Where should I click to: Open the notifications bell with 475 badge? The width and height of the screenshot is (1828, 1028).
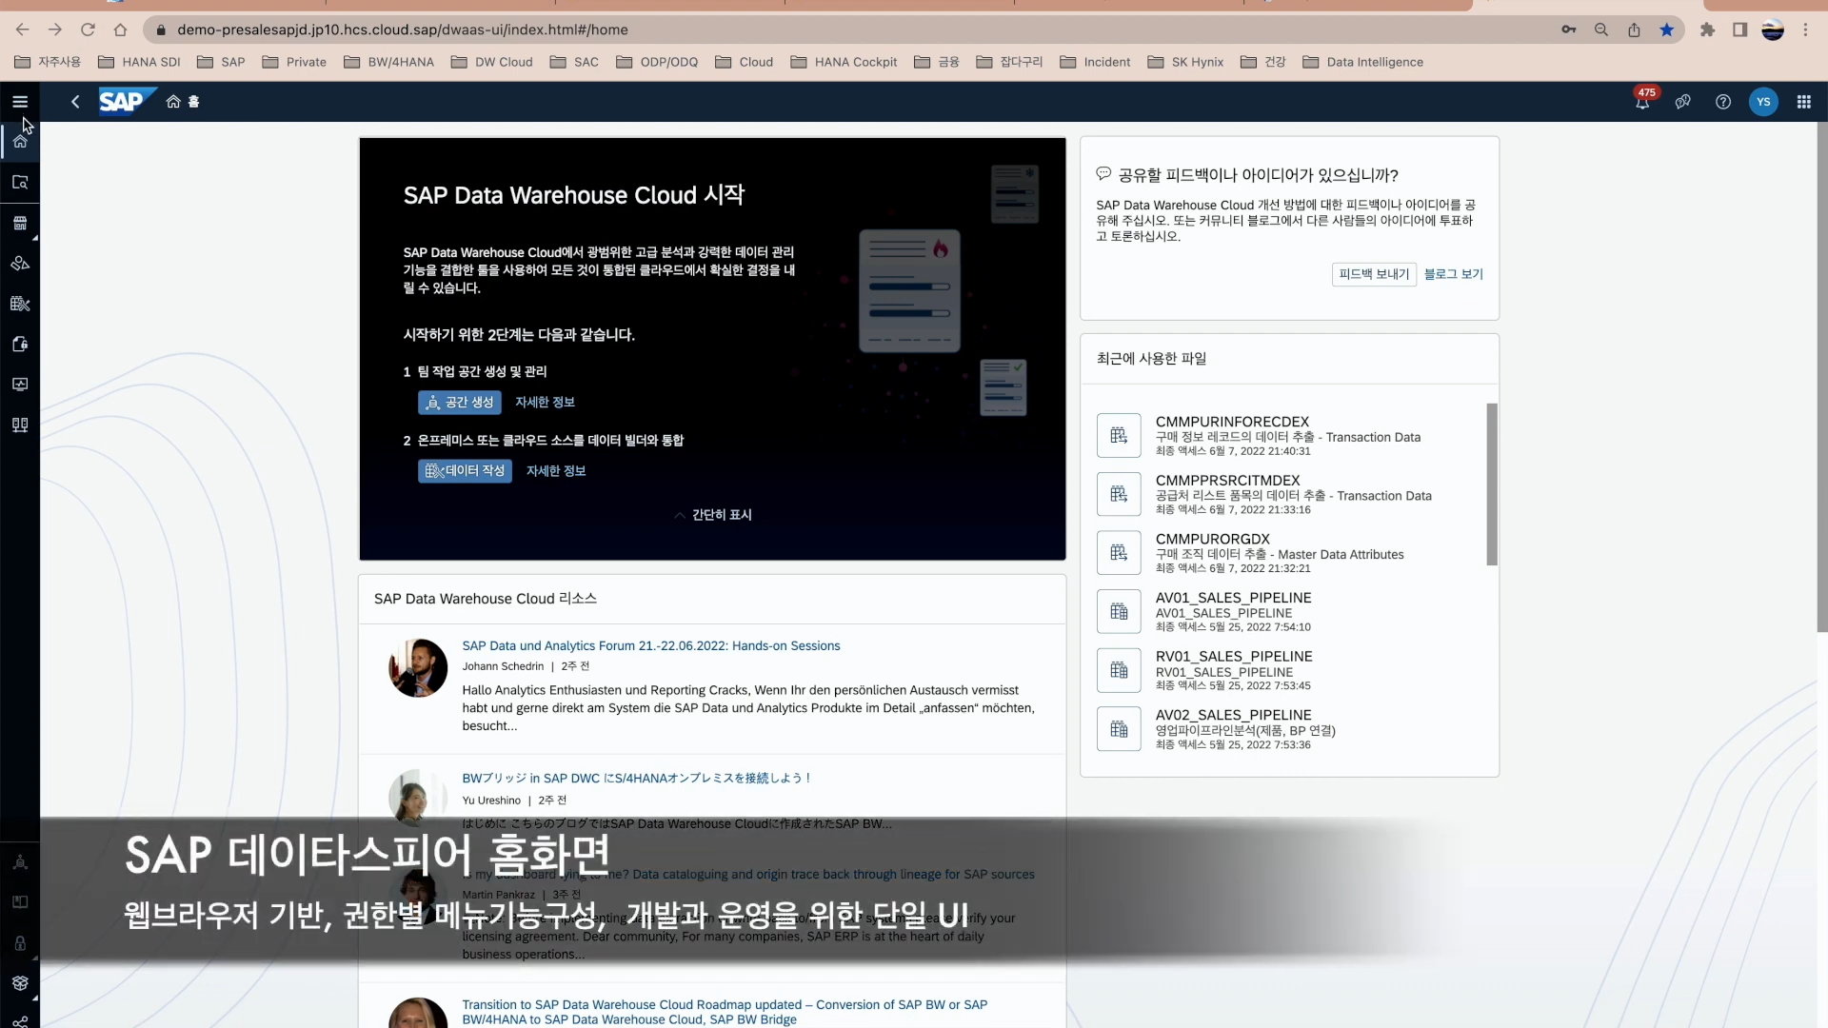point(1642,101)
